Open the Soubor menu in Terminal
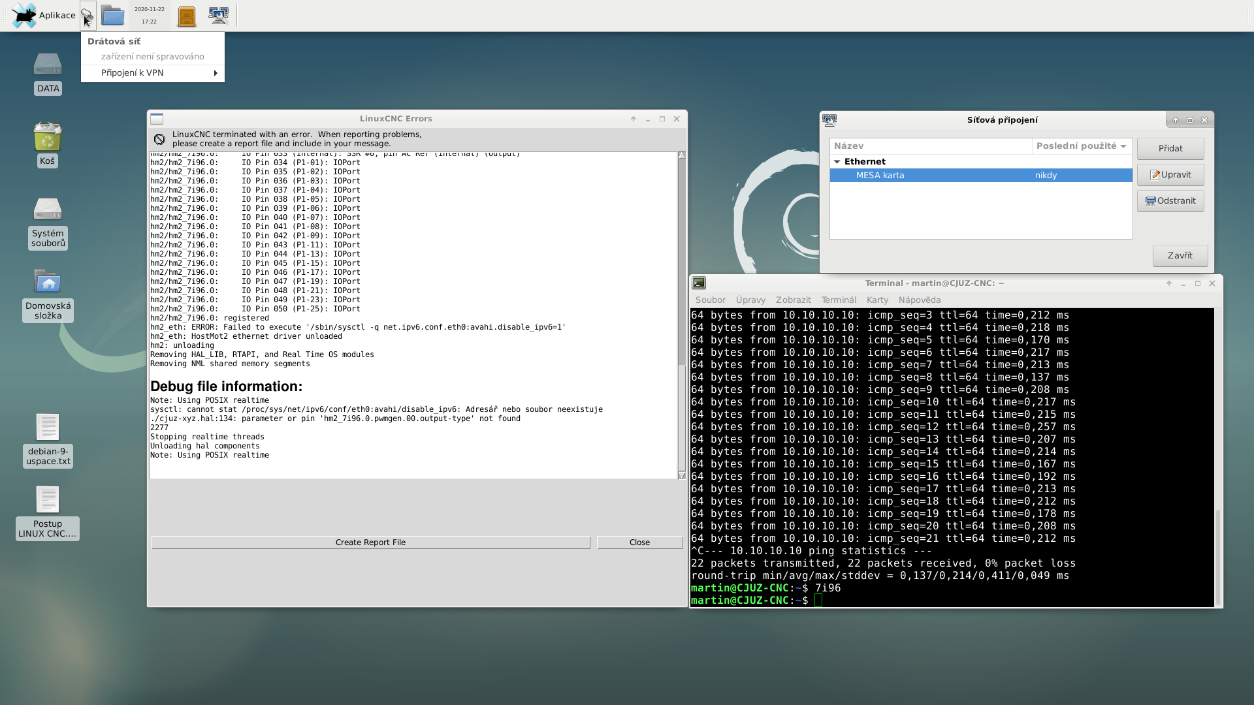The width and height of the screenshot is (1254, 705). [710, 300]
